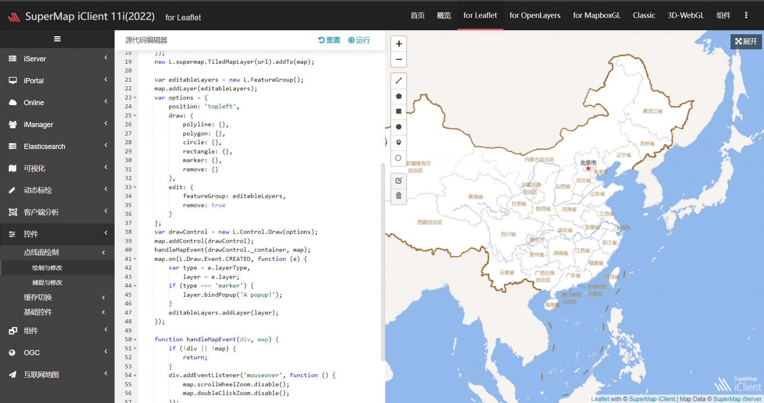Expand the Online menu chevron
Screen dimensions: 764x403
point(106,102)
